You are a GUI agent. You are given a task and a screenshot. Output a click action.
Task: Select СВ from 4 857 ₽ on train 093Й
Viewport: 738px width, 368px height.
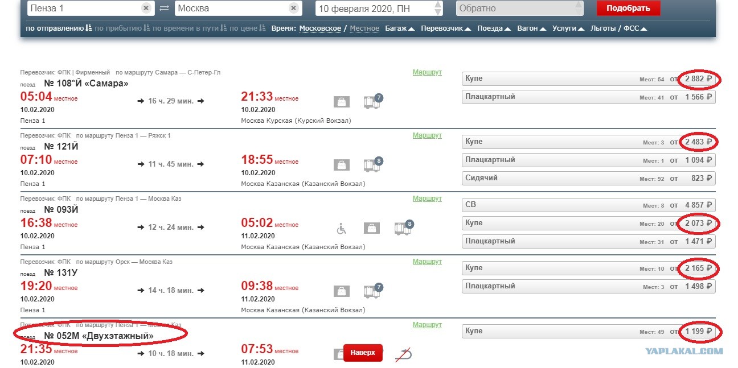coord(588,205)
